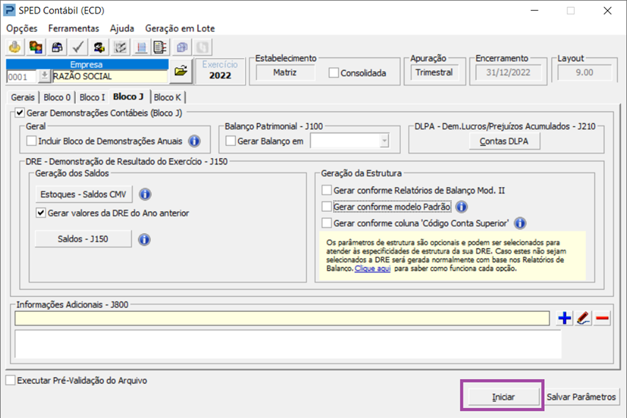This screenshot has height=418, width=627.
Task: Click the open folder icon beside Empresa
Action: (181, 70)
